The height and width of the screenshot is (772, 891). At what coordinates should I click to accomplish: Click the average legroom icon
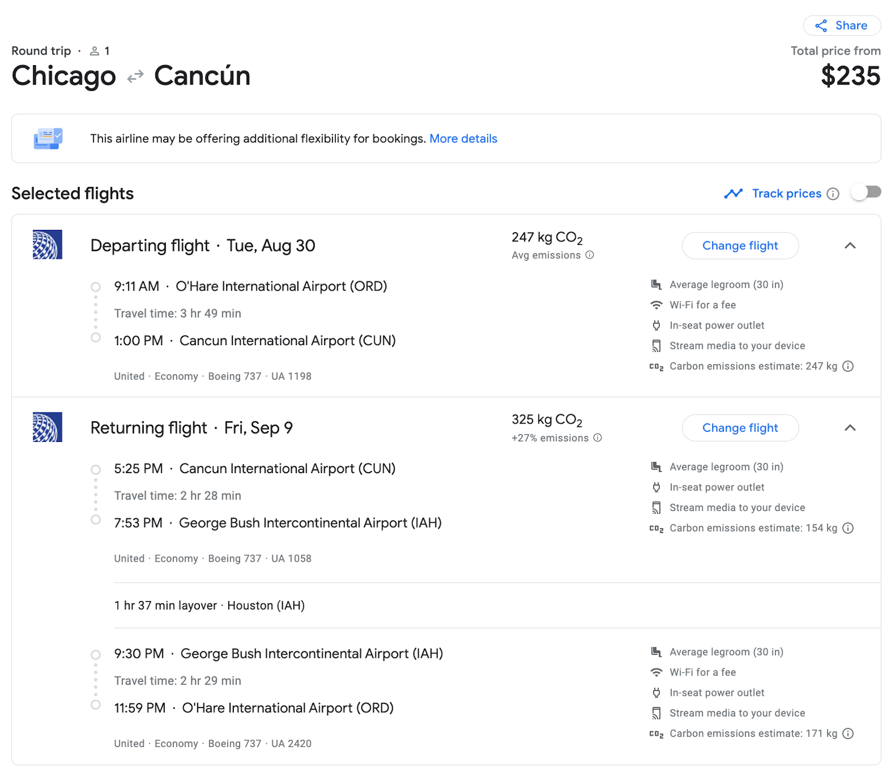[656, 284]
